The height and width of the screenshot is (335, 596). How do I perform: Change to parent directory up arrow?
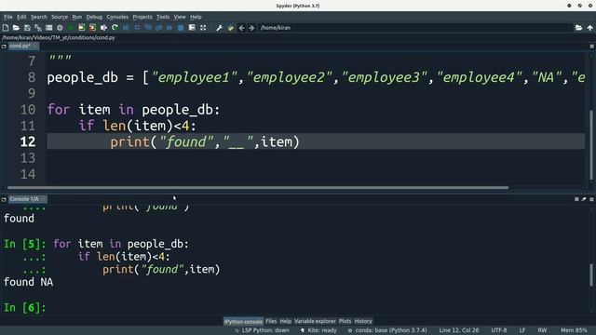[589, 28]
